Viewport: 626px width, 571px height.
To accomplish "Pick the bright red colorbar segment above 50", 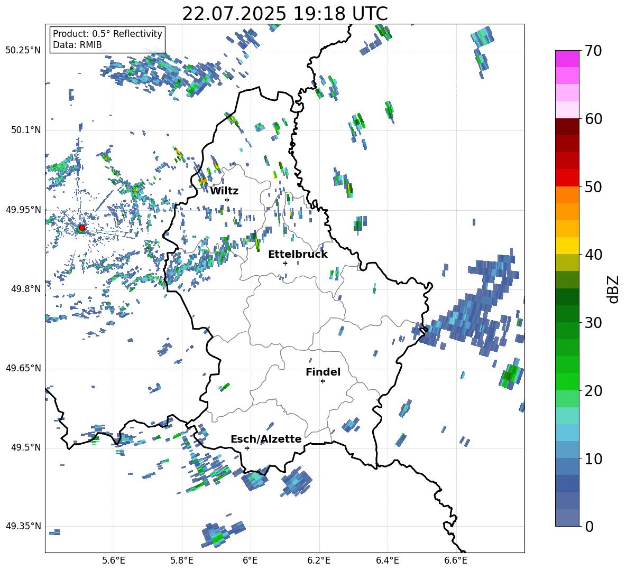I will [567, 178].
